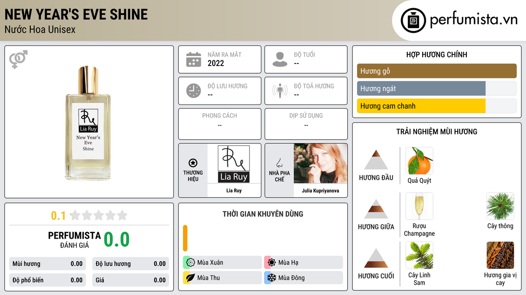The image size is (526, 295).
Task: Click the Độ phổ biến 0.00 score box
Action: (x=47, y=280)
